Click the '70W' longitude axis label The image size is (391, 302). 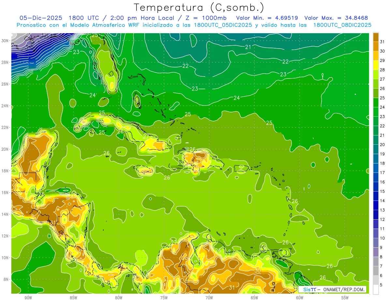tap(209, 298)
